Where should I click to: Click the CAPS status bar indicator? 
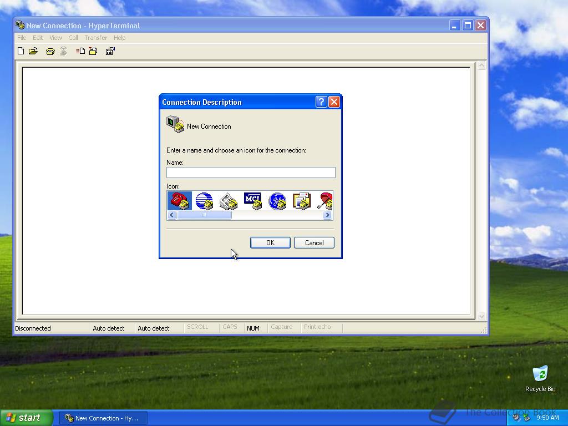click(230, 327)
